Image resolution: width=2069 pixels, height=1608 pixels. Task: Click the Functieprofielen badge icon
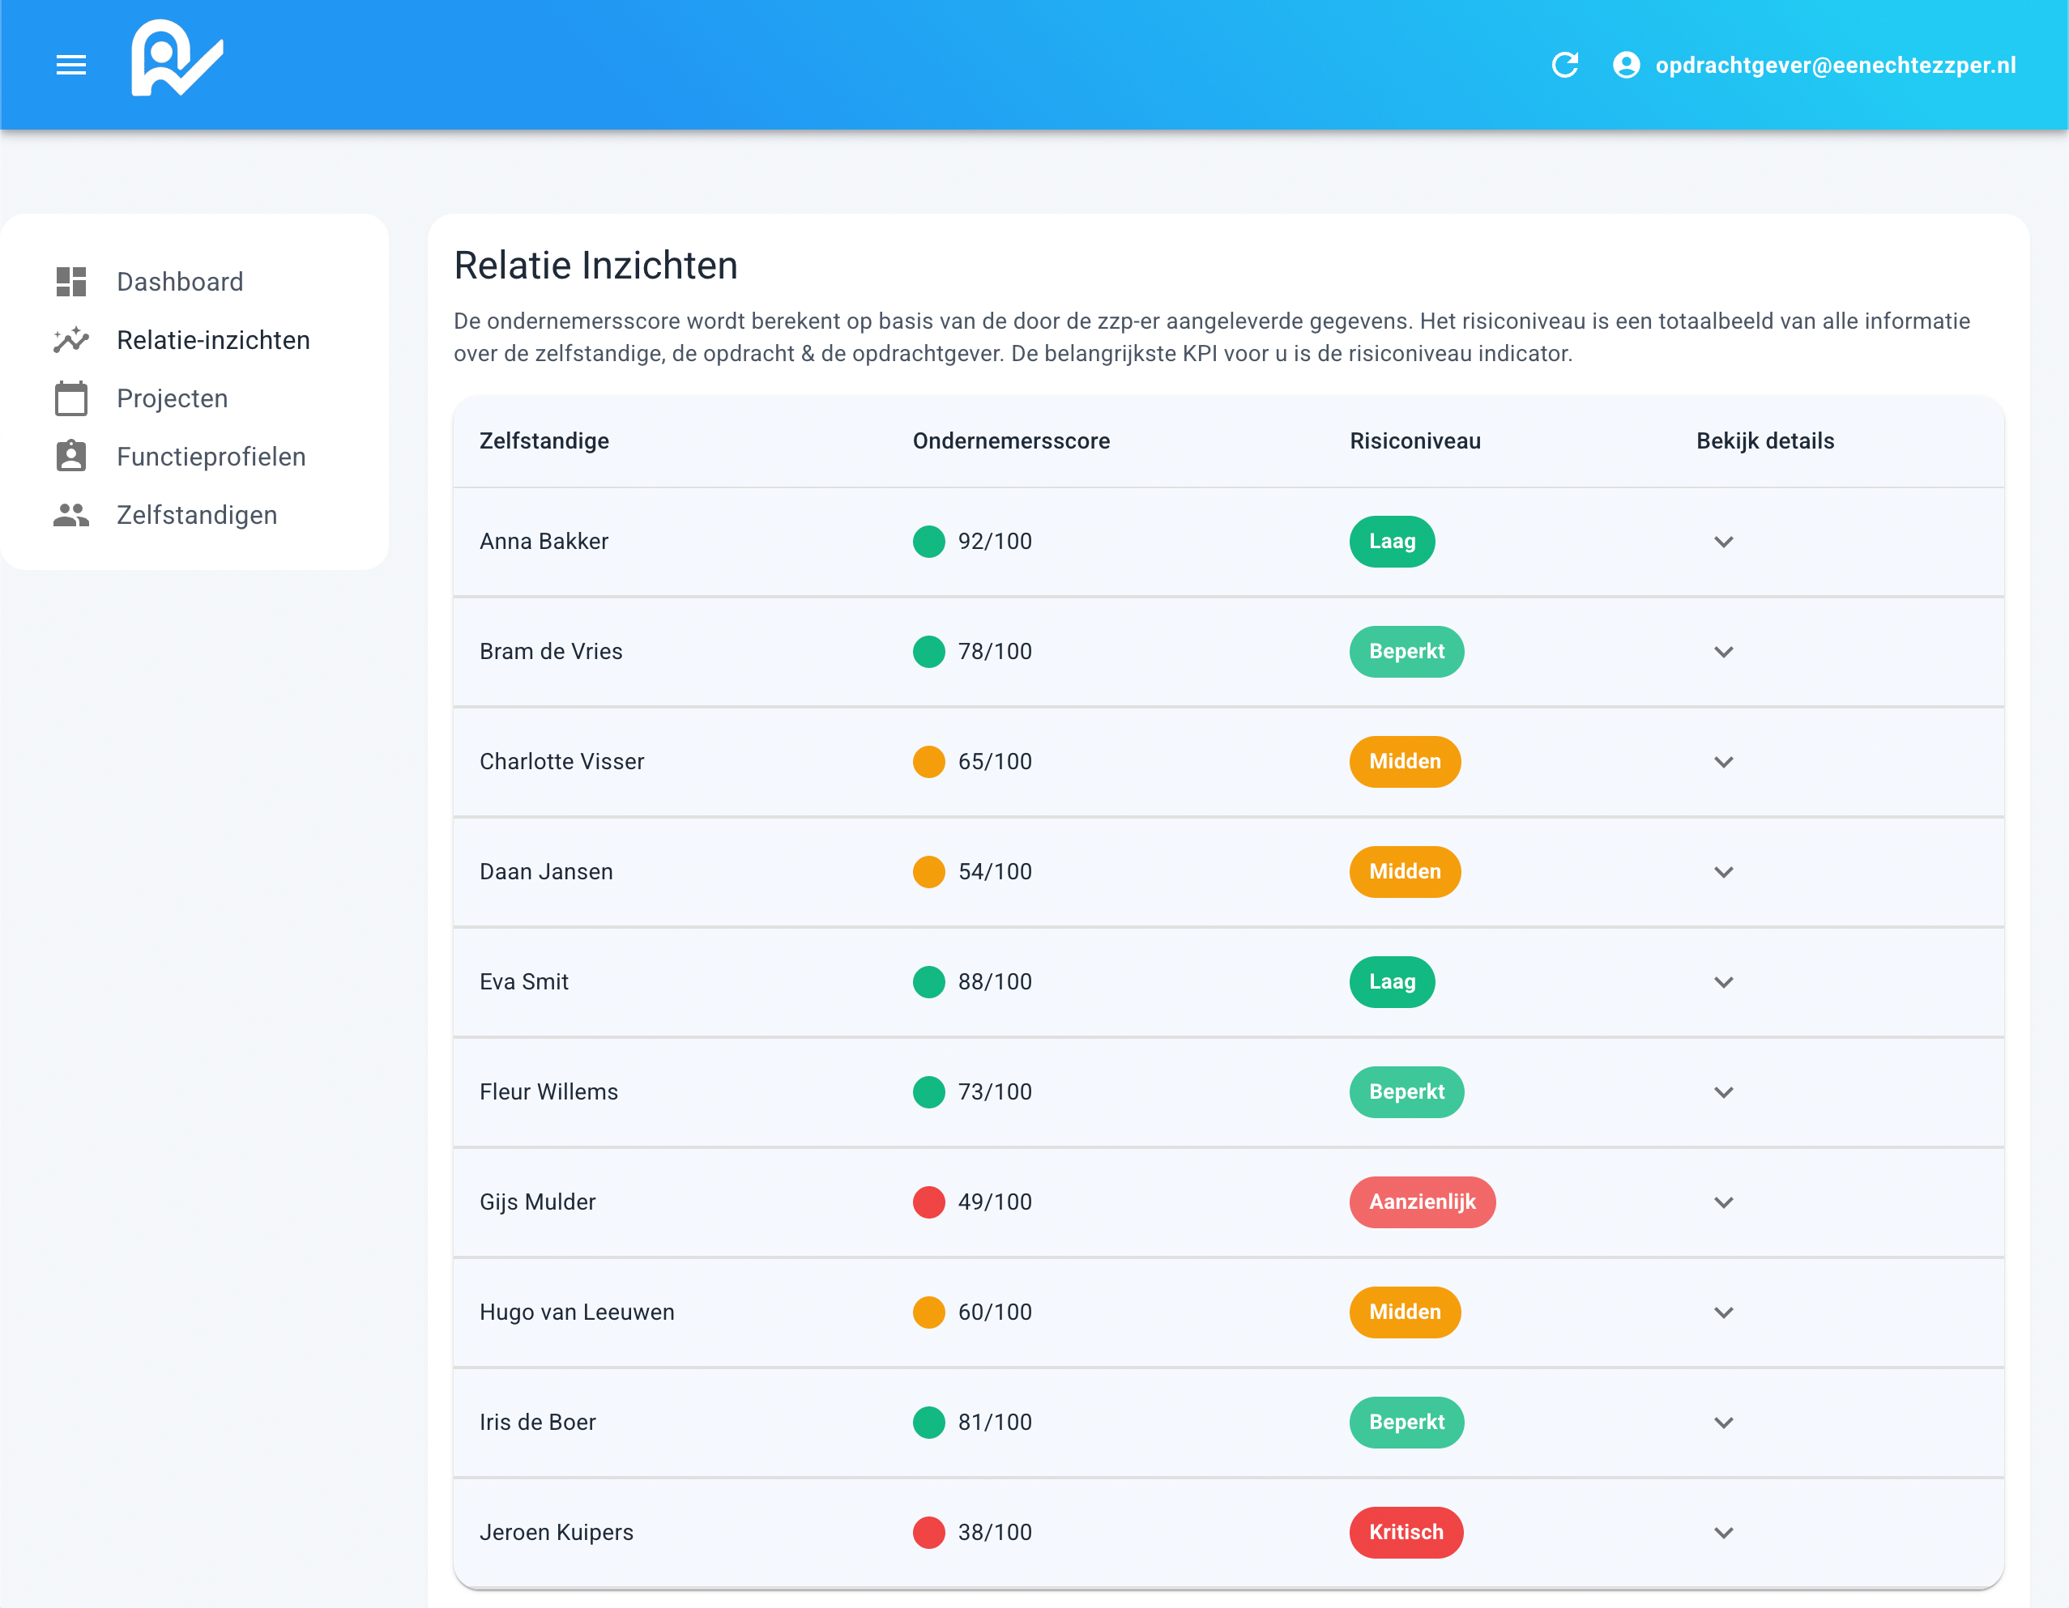71,457
